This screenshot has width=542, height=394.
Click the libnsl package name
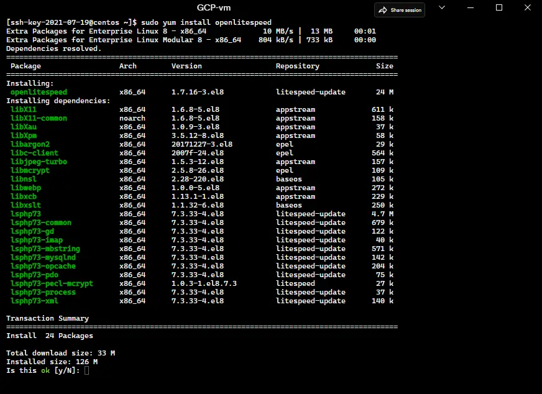coord(23,179)
